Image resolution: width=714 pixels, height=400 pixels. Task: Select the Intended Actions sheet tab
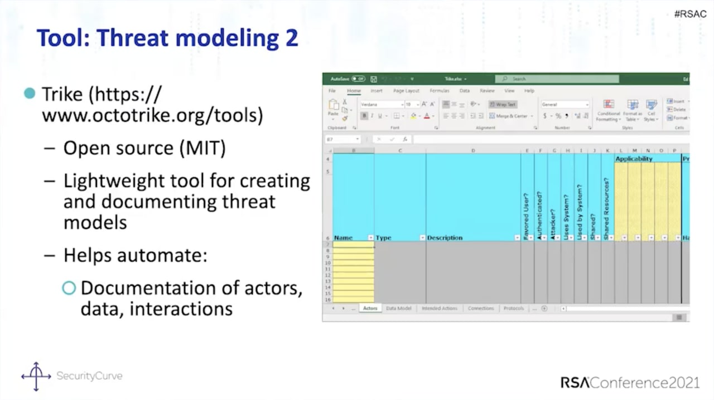440,308
